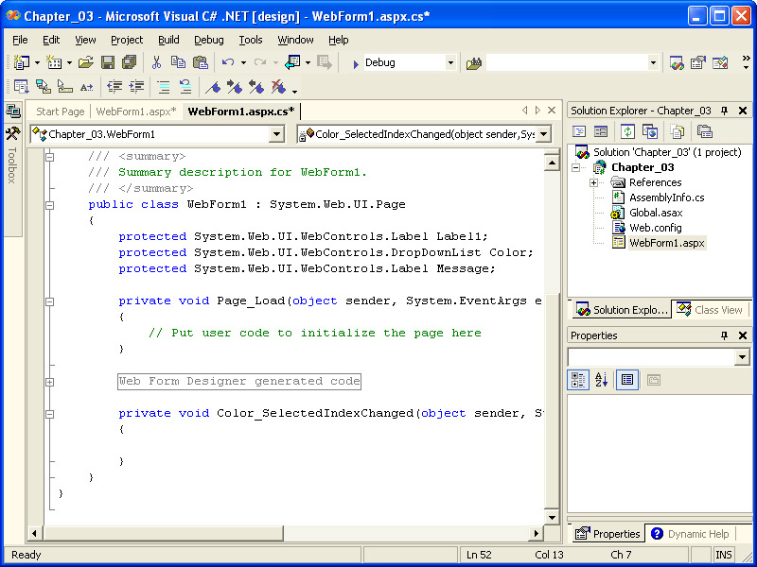Viewport: 757px width, 567px height.
Task: Click the editor vertical scrollbar down arrow
Action: tap(553, 516)
